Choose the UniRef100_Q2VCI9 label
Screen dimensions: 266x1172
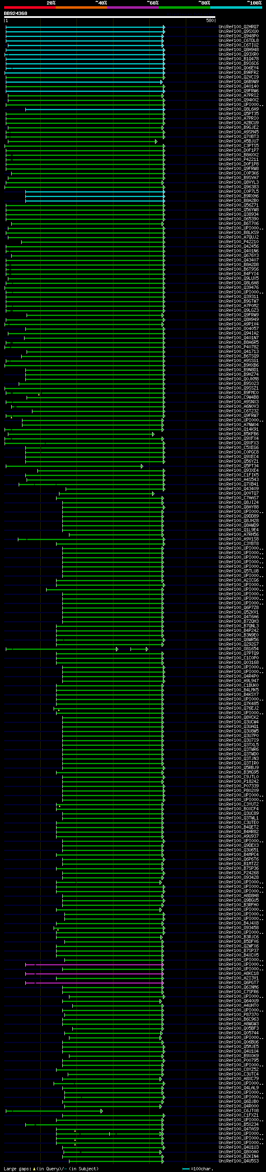coord(239,77)
